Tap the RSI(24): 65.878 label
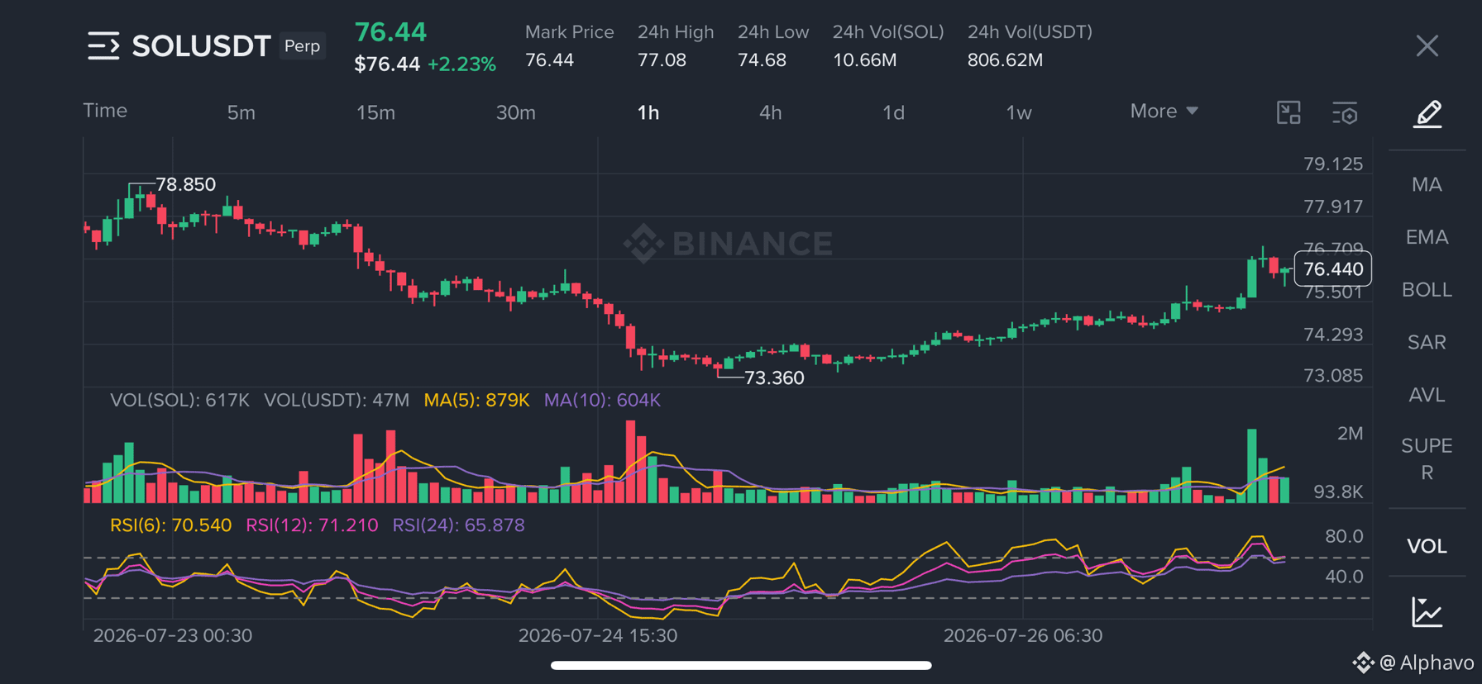The width and height of the screenshot is (1482, 684). tap(458, 525)
